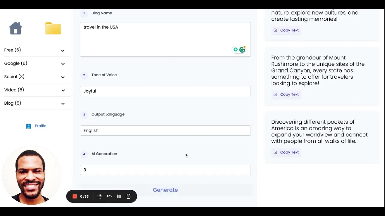Click the profile avatar icon
Screen dimensions: 385x216
29,126
